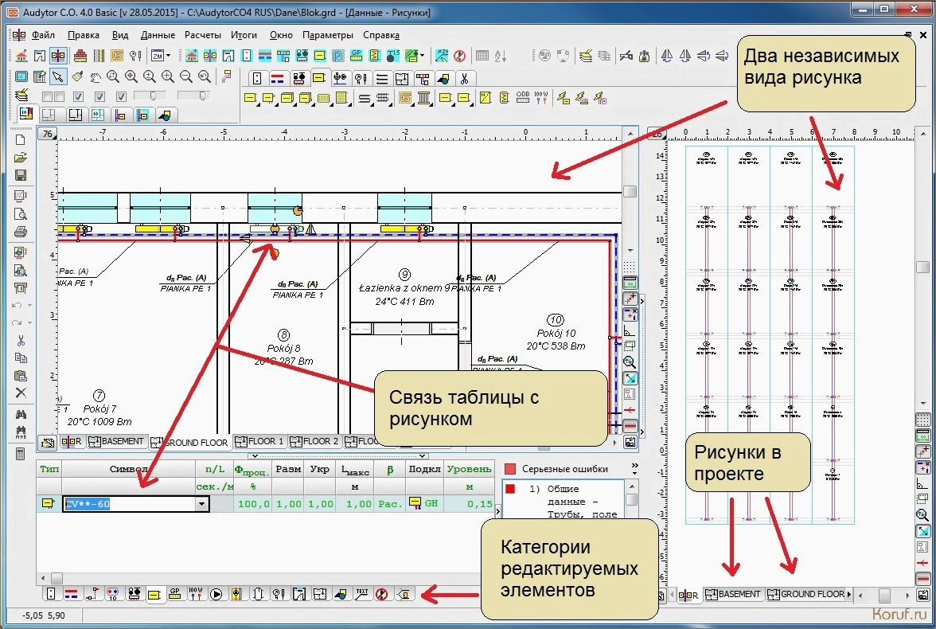Expand the error list double chevron
Screen dimensions: 936x629
pos(634,469)
